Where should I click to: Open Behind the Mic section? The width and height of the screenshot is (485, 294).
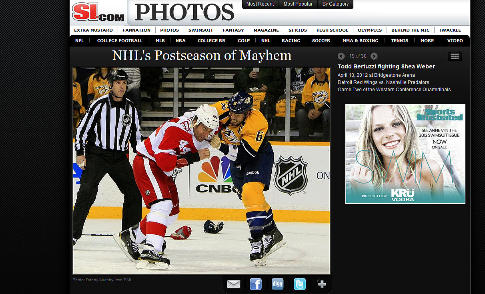tap(411, 30)
